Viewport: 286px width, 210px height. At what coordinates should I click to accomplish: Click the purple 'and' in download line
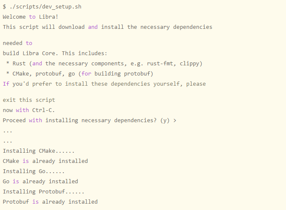click(93, 27)
